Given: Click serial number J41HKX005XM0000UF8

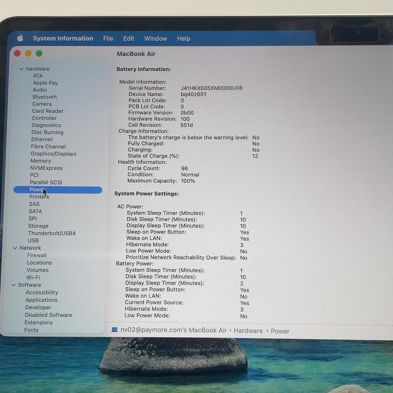Looking at the screenshot, I should click(x=212, y=88).
